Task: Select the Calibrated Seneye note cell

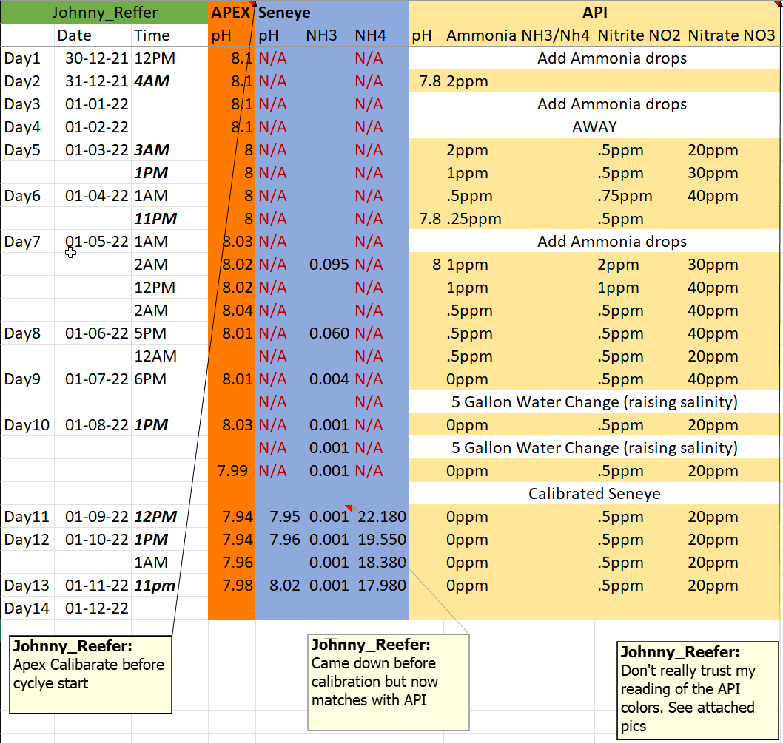Action: coord(594,494)
